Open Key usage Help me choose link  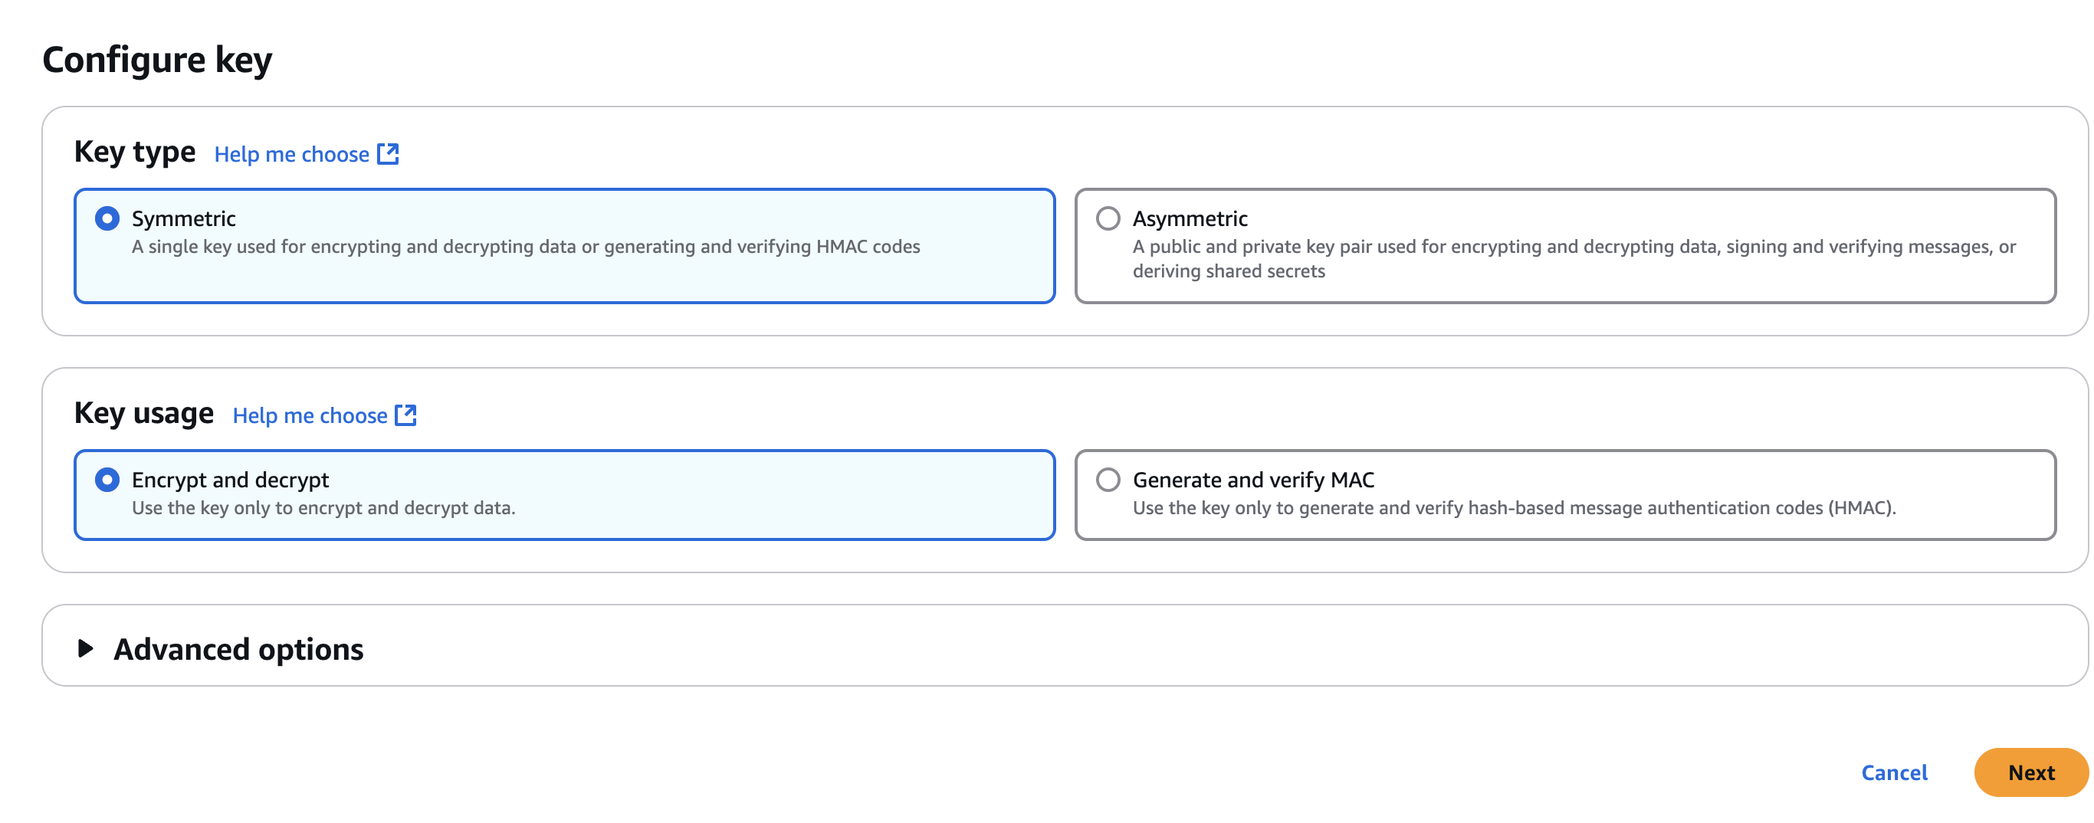click(x=324, y=416)
